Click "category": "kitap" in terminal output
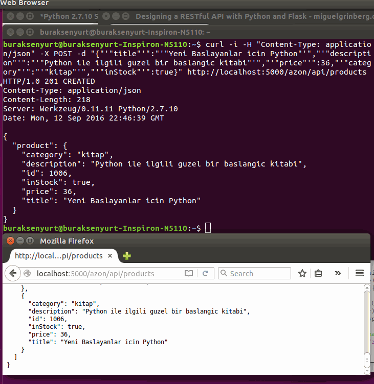Screen dimensions: 374x384 [x=67, y=155]
